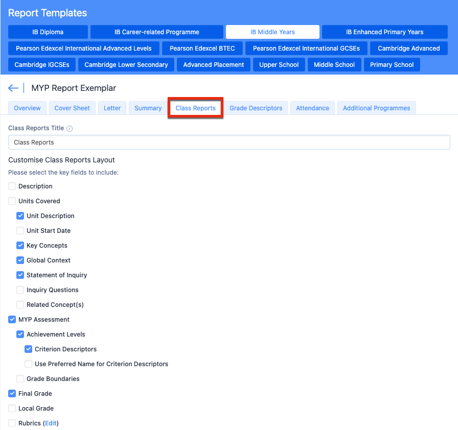This screenshot has width=458, height=430.
Task: Open the Grade Descriptors tab
Action: 256,108
